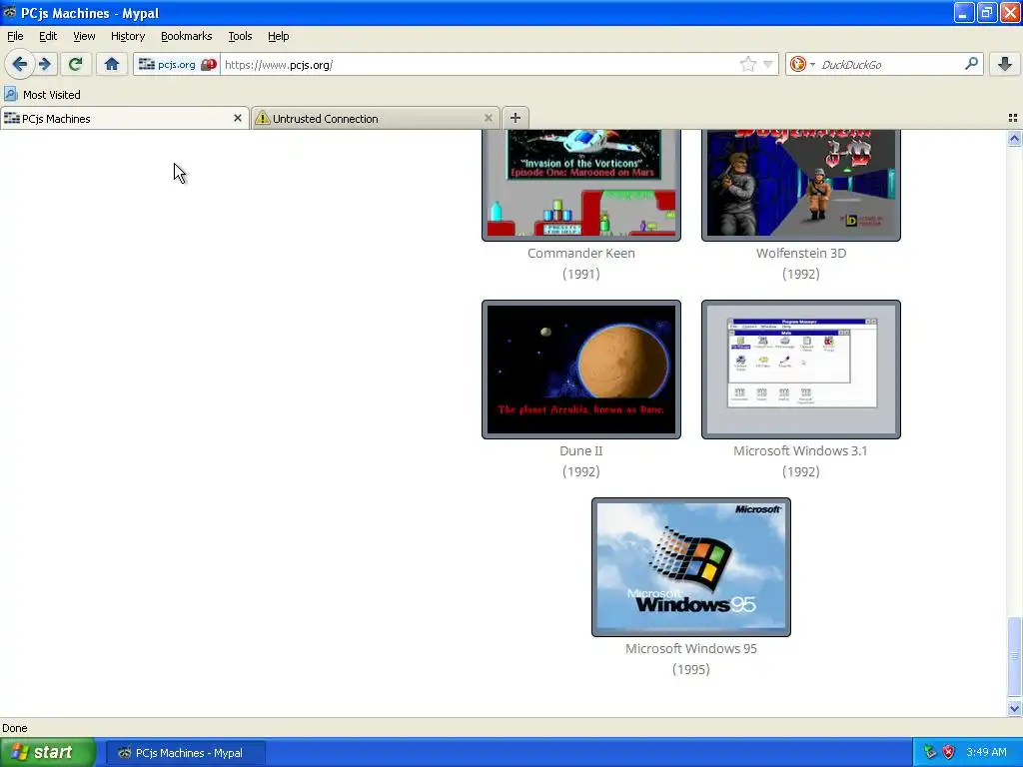The width and height of the screenshot is (1023, 767).
Task: Open the File menu
Action: click(x=15, y=36)
